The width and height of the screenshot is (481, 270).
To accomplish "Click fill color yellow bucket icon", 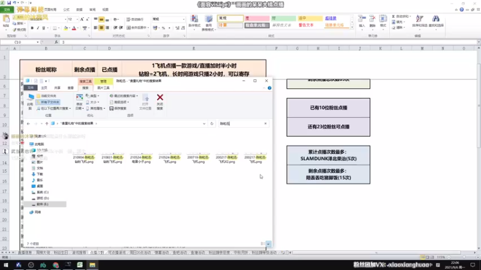I will pyautogui.click(x=66, y=28).
